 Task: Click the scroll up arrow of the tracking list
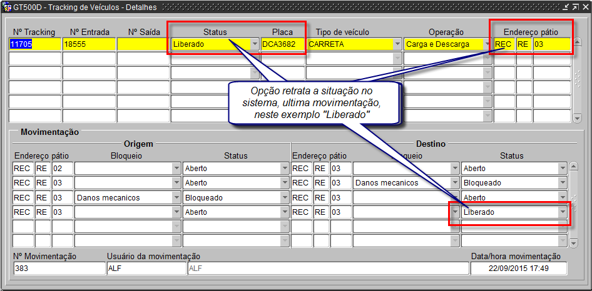click(x=577, y=41)
